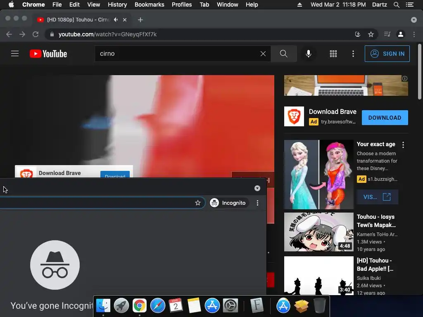The width and height of the screenshot is (423, 317).
Task: Open the Help menu
Action: [x=252, y=5]
